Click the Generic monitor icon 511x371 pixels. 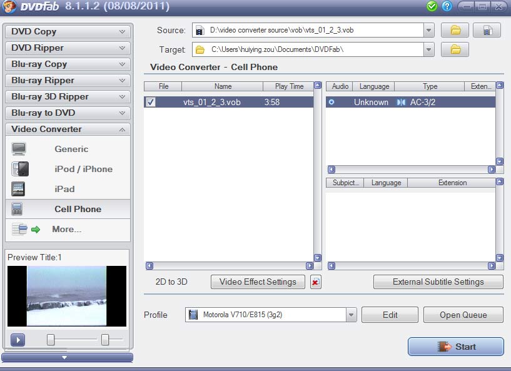[x=19, y=149]
